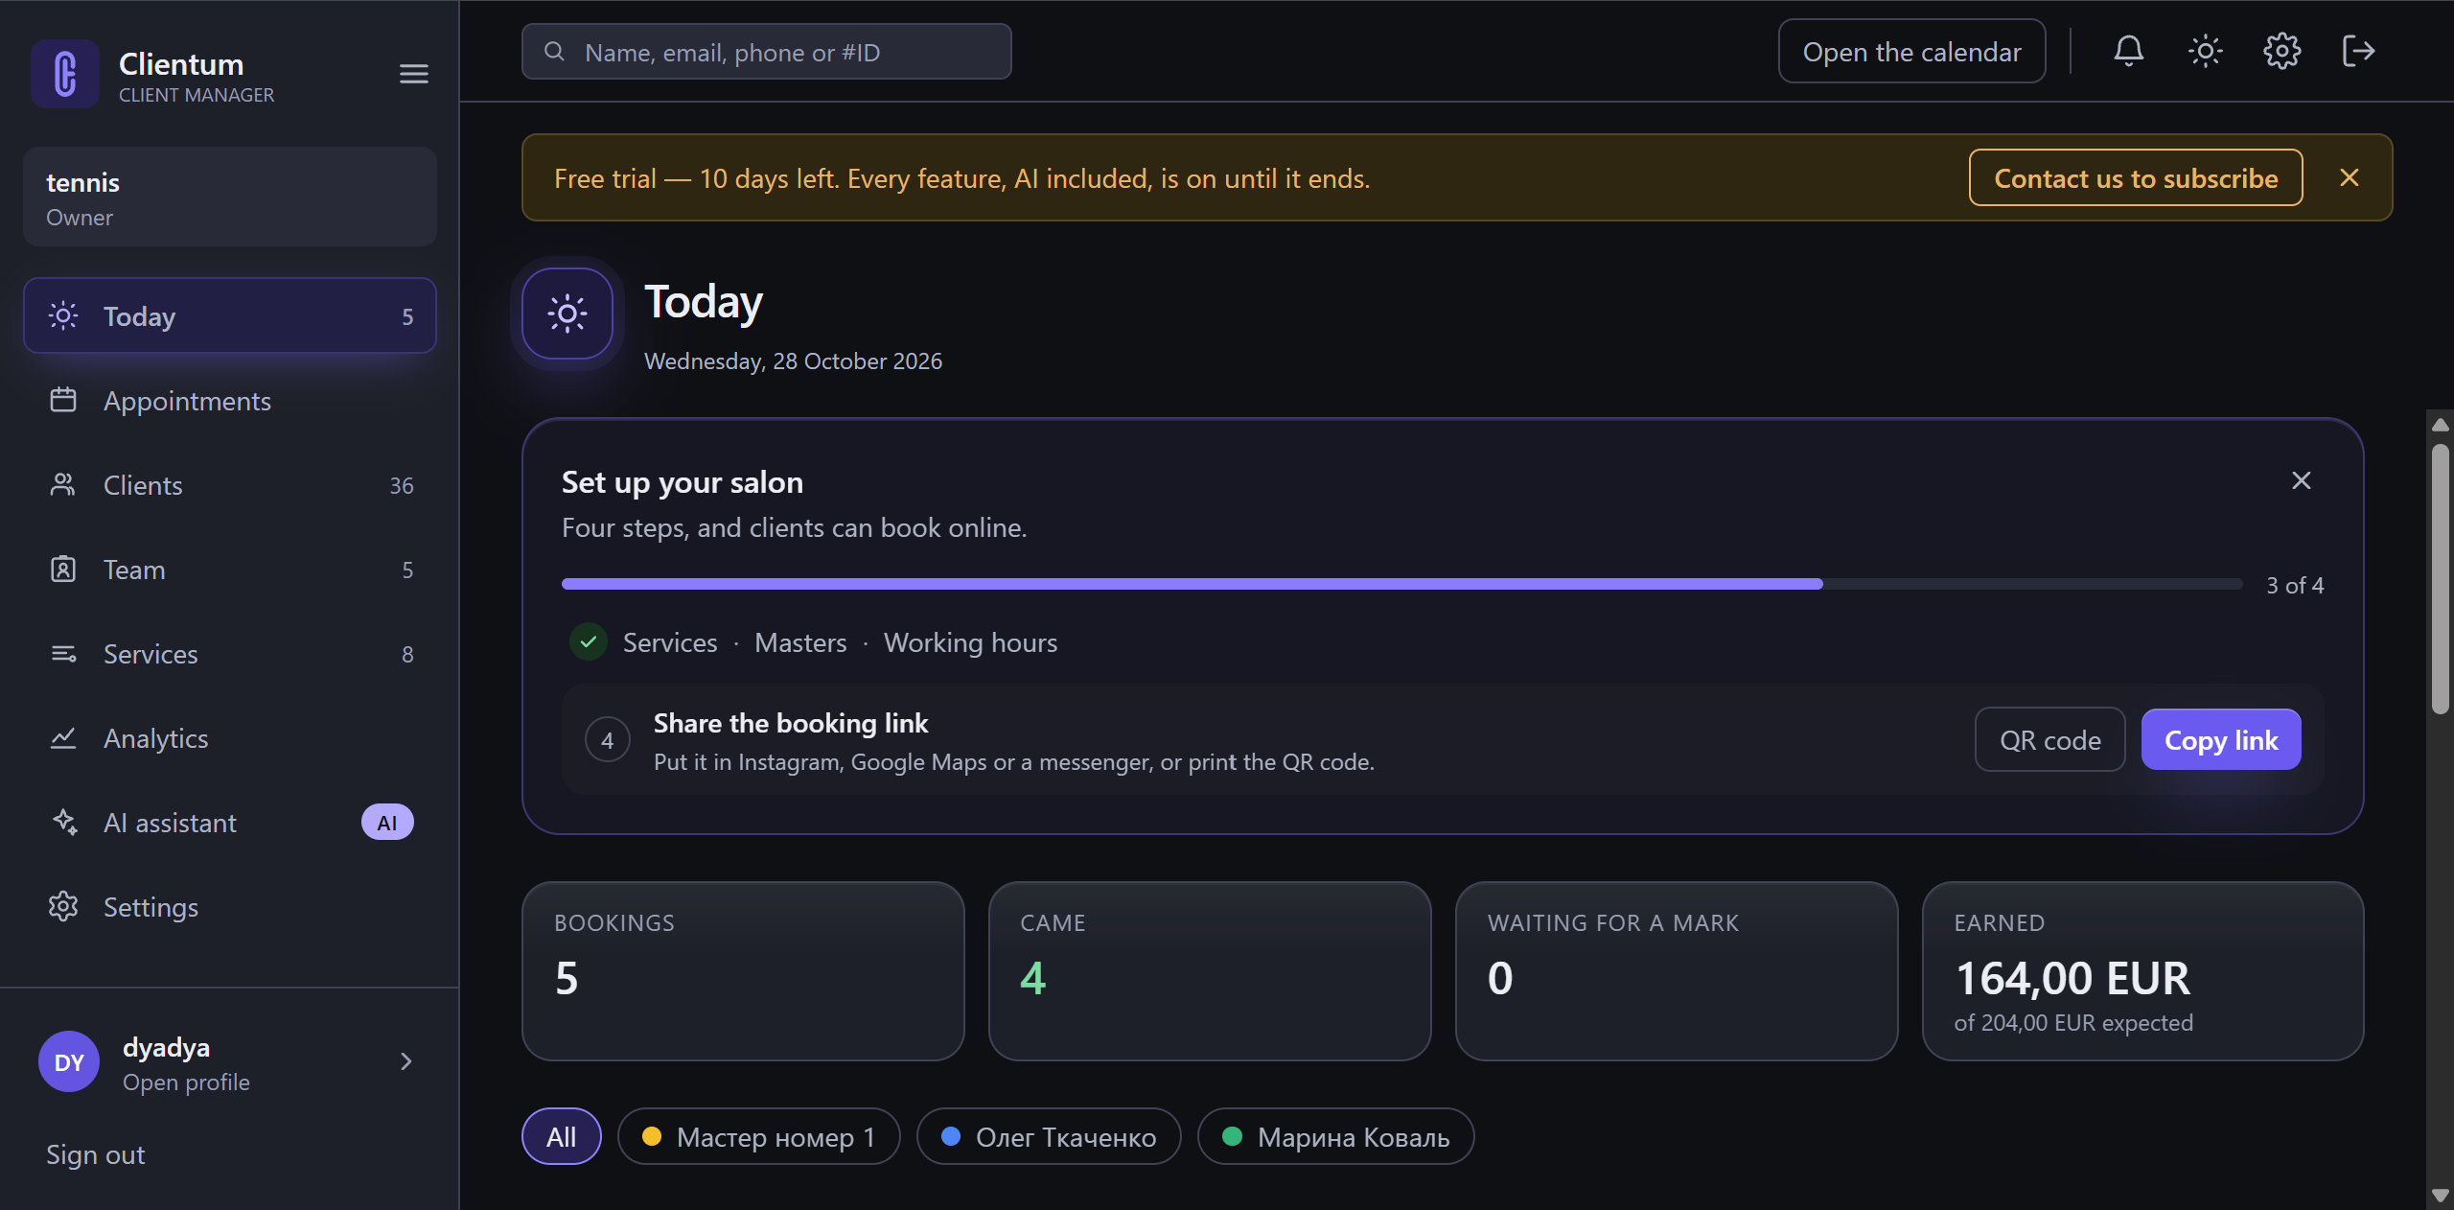Screen dimensions: 2454x1210
Task: Go to Appointments in sidebar
Action: pyautogui.click(x=230, y=400)
